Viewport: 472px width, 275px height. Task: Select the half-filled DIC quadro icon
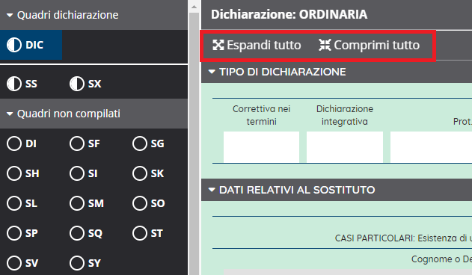tap(14, 45)
